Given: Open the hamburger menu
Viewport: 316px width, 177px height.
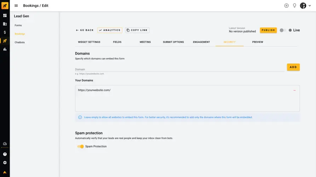Looking at the screenshot, I should coord(16,6).
